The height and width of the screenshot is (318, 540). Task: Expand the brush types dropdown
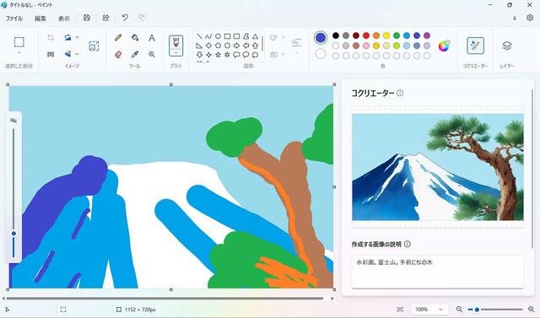coord(176,52)
